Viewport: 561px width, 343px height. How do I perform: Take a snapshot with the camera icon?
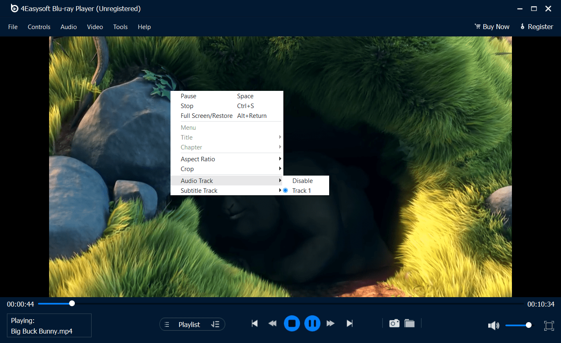(x=394, y=323)
